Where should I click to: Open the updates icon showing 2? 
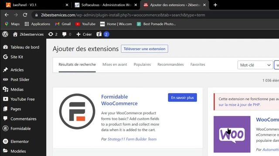[53, 34]
